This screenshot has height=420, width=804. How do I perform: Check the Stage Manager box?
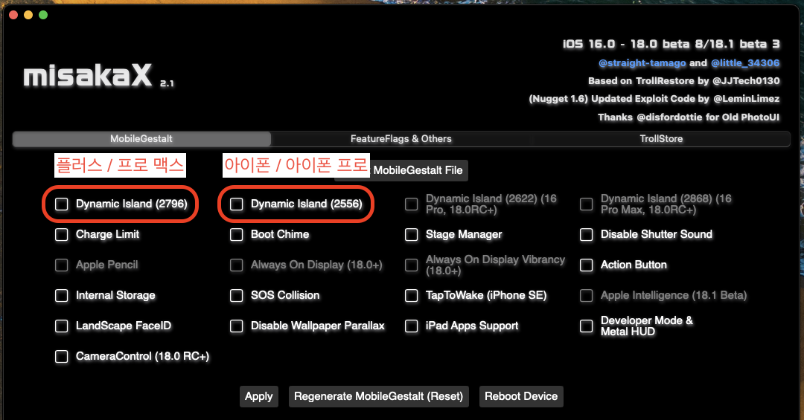pos(411,234)
